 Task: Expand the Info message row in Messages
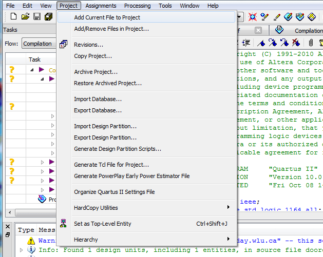pos(21,250)
